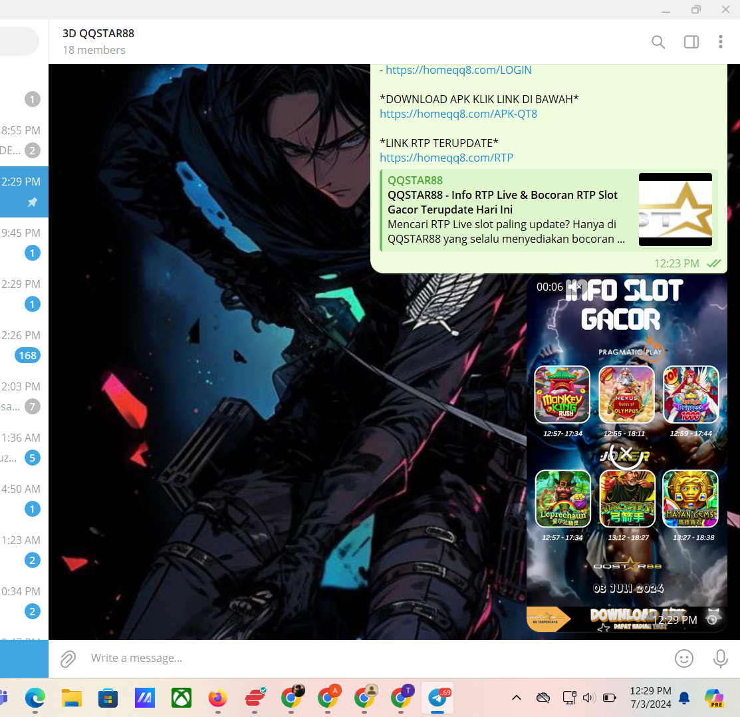Viewport: 740px width, 717px height.
Task: Open the homeqq8.com/RTP link
Action: 446,158
